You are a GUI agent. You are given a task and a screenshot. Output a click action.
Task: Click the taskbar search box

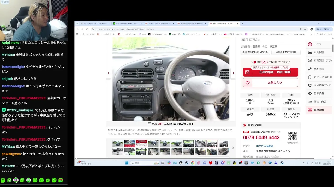[145, 163]
